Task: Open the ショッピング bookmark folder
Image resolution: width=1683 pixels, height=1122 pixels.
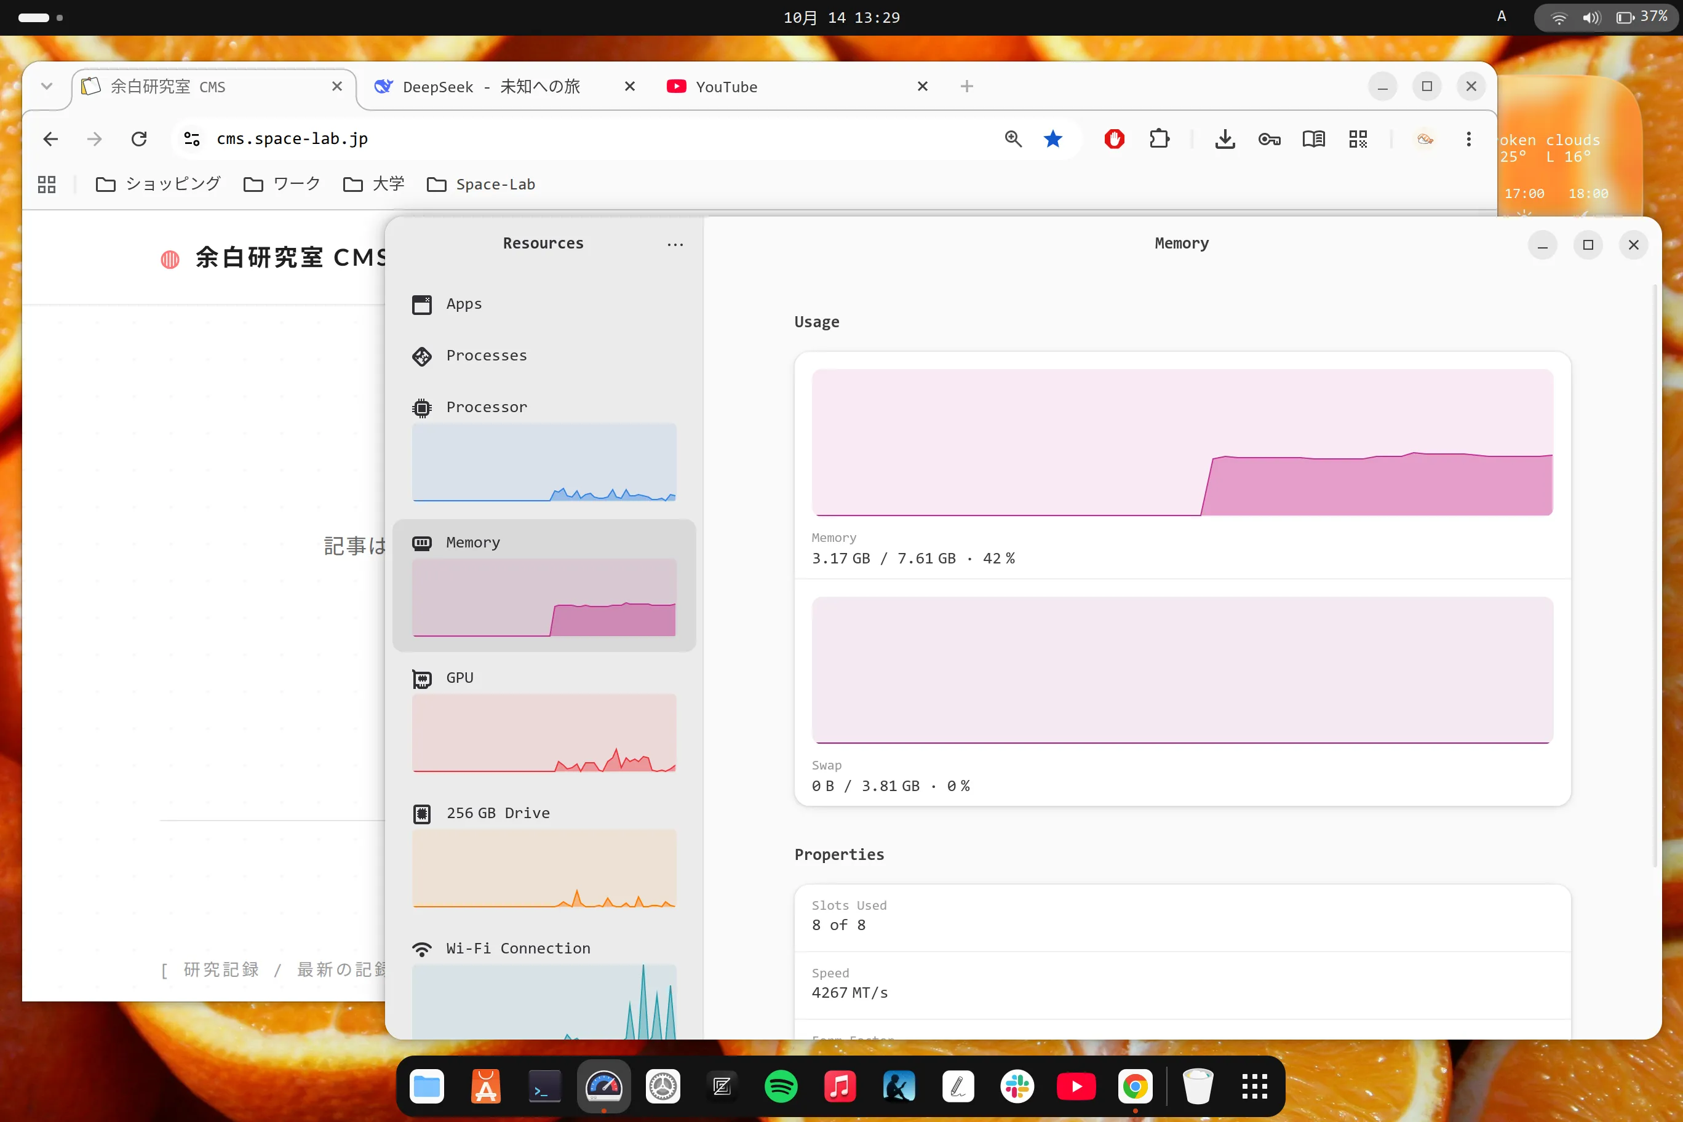Action: pyautogui.click(x=158, y=185)
